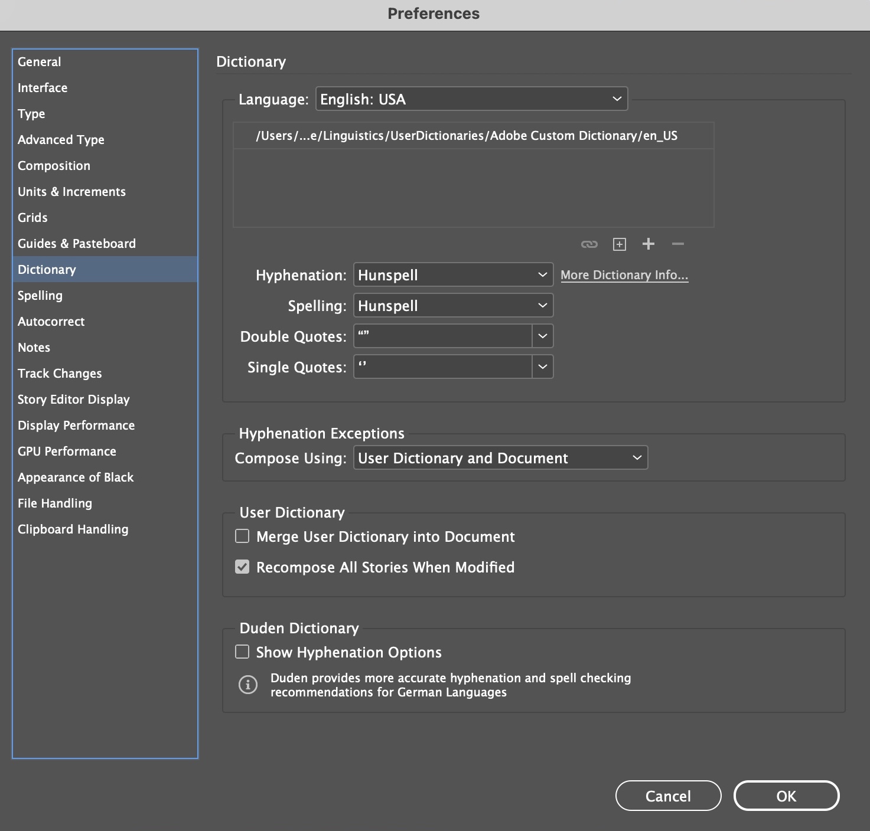The image size is (870, 831).
Task: Switch to Spelling preferences
Action: tap(40, 295)
